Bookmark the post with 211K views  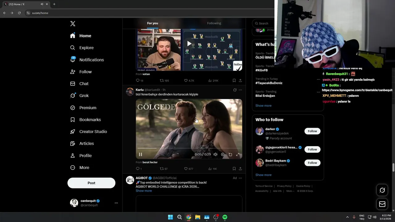coord(234,80)
